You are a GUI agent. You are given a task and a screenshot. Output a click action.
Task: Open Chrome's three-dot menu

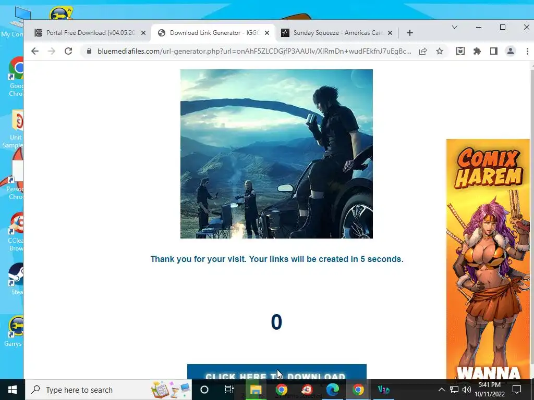527,52
